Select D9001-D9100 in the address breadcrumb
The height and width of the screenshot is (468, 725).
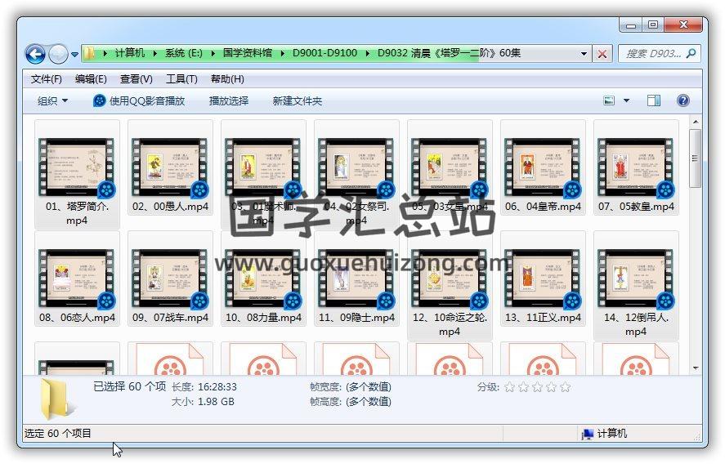tap(324, 53)
